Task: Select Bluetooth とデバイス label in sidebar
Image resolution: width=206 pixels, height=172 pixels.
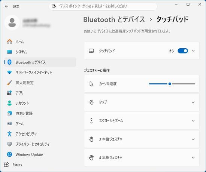Action: 31,62
